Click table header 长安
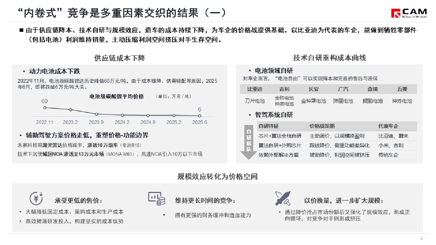Screen dimensions: 436x245 [x=314, y=89]
